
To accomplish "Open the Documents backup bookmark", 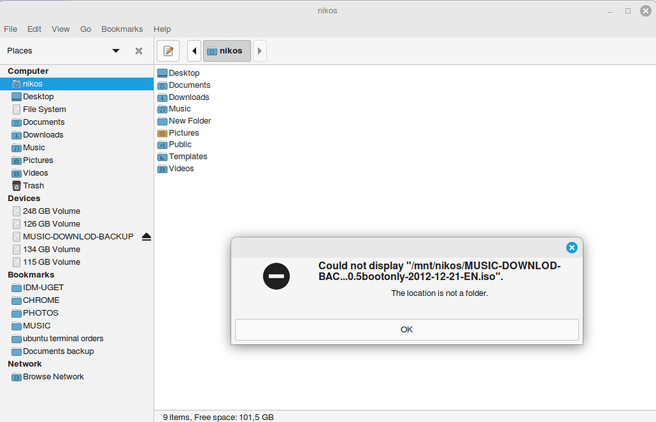I will (77, 352).
